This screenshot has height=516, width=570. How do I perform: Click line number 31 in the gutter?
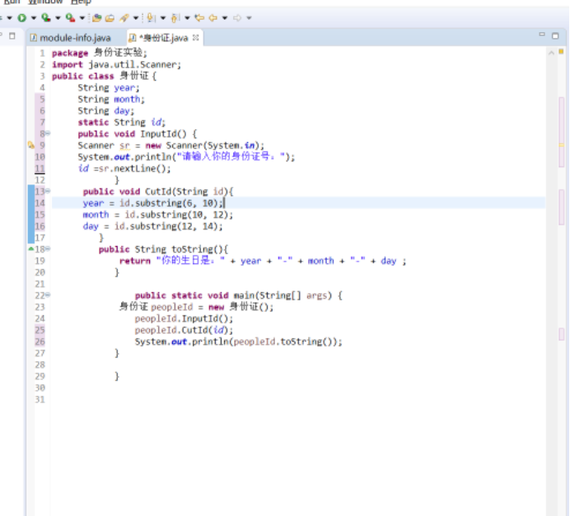40,399
